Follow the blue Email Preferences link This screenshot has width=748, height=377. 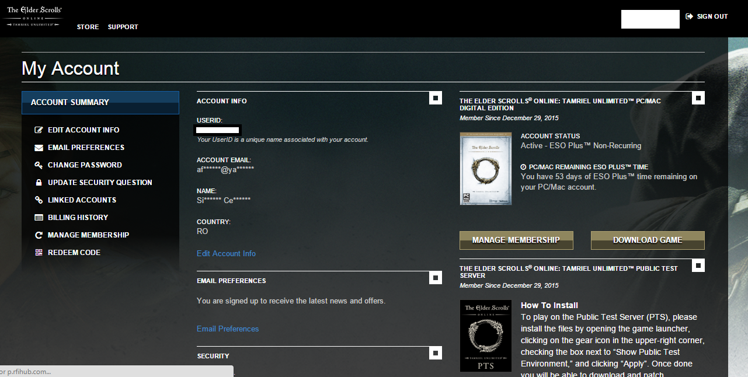click(x=228, y=329)
